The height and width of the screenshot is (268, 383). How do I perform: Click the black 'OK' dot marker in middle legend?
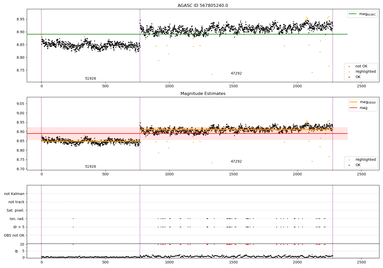click(349, 165)
